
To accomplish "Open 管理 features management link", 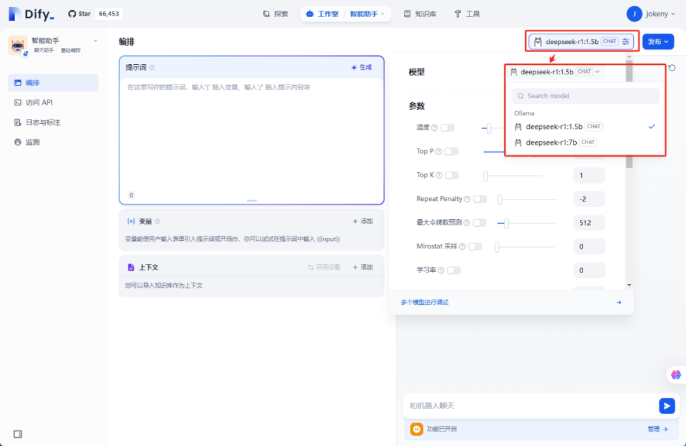I will pyautogui.click(x=657, y=429).
